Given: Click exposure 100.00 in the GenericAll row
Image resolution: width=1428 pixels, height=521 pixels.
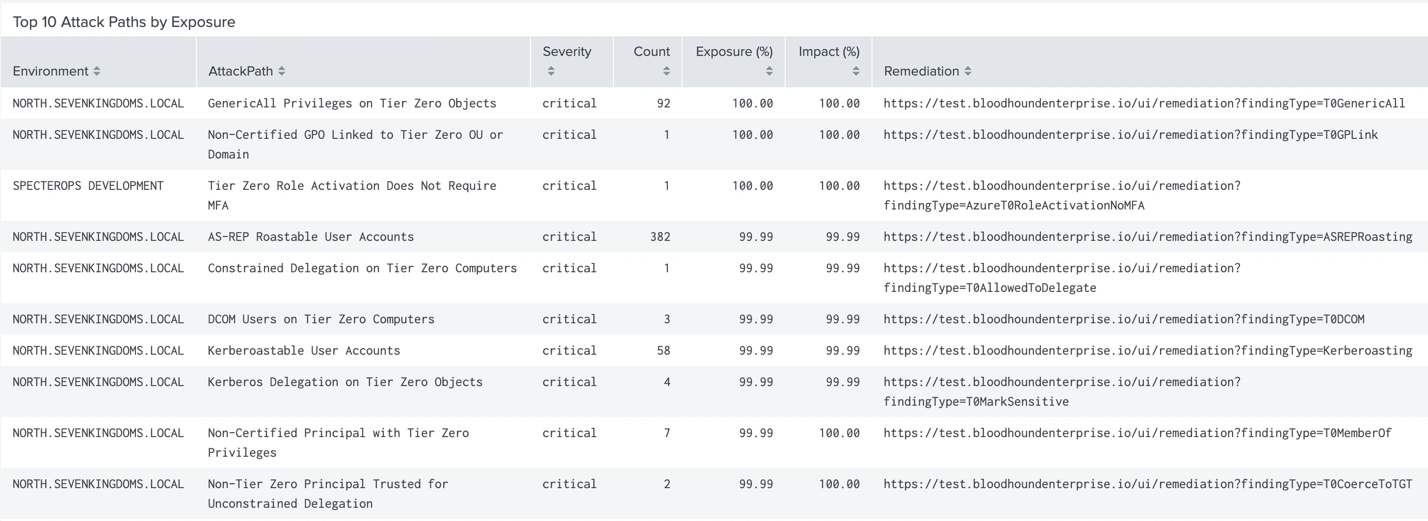Looking at the screenshot, I should pyautogui.click(x=752, y=103).
